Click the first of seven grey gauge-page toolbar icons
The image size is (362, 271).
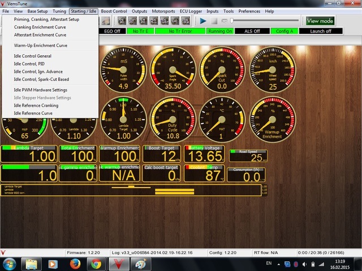[122, 21]
